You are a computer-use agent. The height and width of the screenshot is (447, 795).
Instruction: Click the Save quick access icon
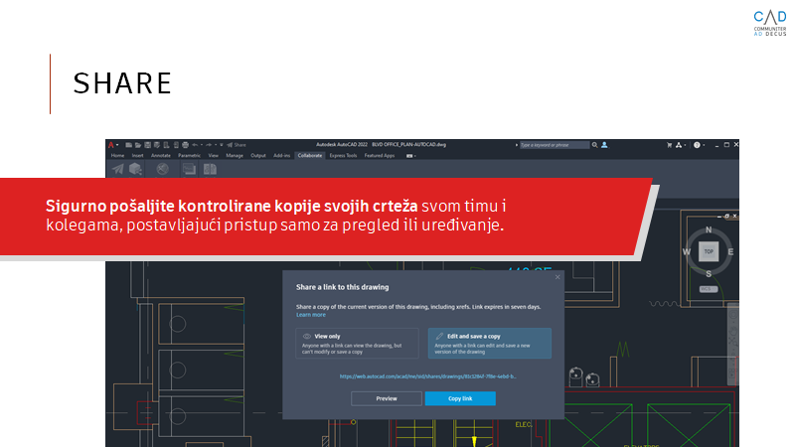(147, 145)
